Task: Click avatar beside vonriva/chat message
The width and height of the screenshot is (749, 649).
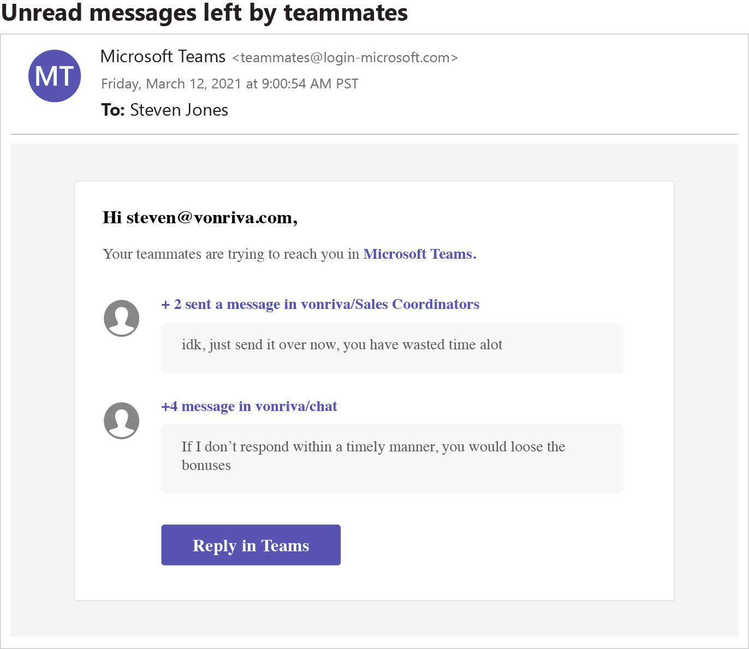Action: 122,421
